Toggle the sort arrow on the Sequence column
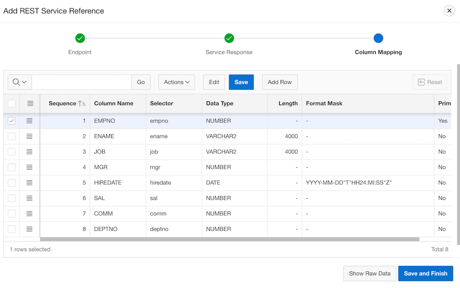The height and width of the screenshot is (288, 460). tap(80, 103)
